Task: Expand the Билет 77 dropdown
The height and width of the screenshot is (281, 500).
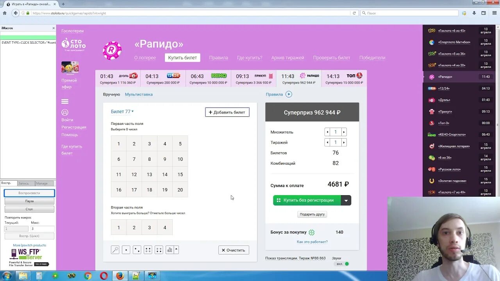Action: pos(122,111)
